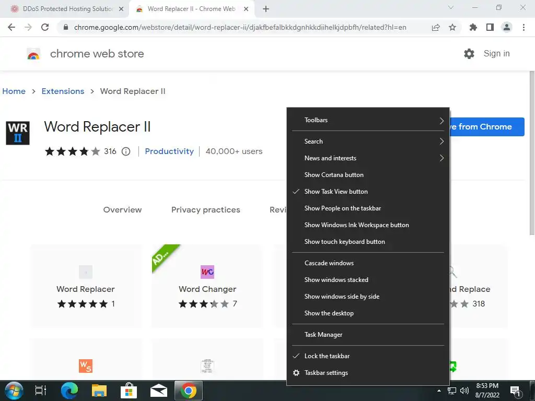Click the Word Replacer II heading
This screenshot has height=401, width=535.
tap(97, 127)
